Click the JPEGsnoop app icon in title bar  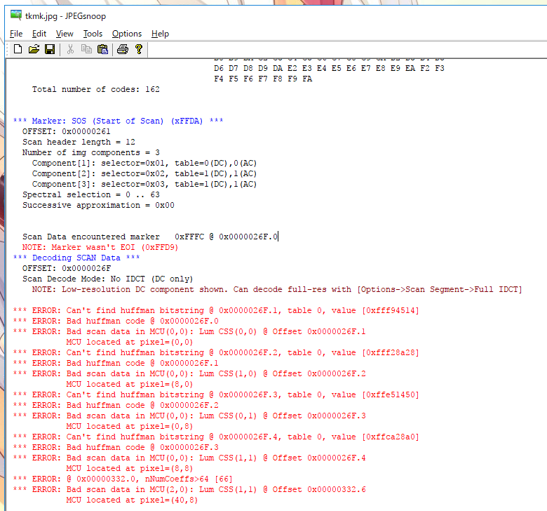click(16, 15)
